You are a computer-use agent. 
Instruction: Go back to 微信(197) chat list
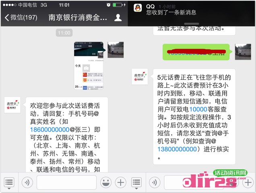coord(21,17)
